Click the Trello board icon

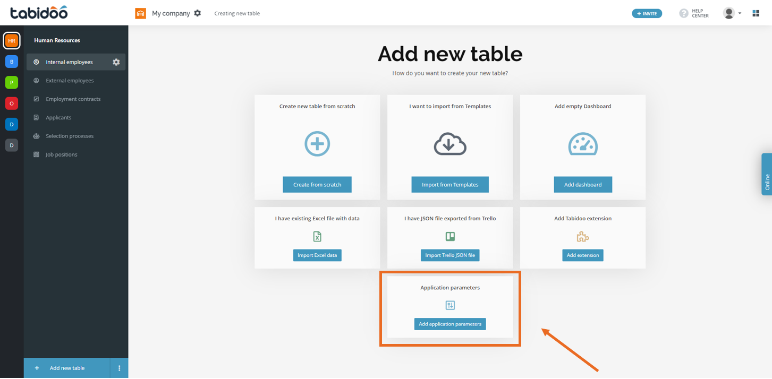(x=450, y=236)
